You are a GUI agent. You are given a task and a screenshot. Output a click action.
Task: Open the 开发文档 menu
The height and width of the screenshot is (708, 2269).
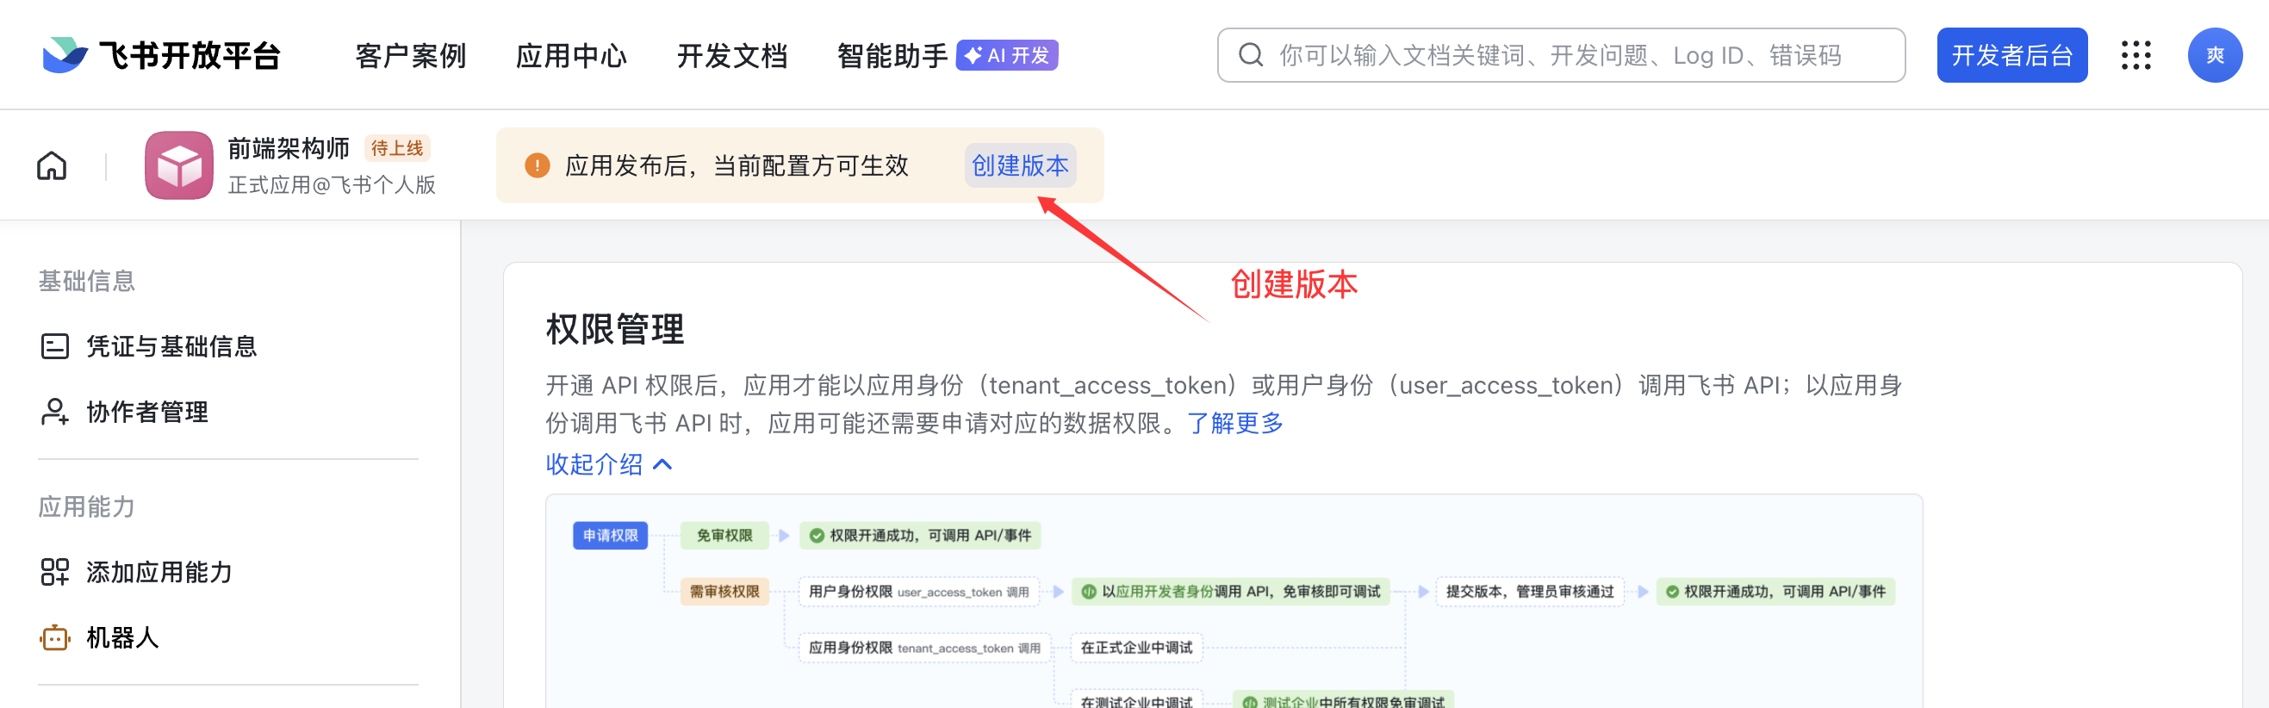(x=732, y=55)
